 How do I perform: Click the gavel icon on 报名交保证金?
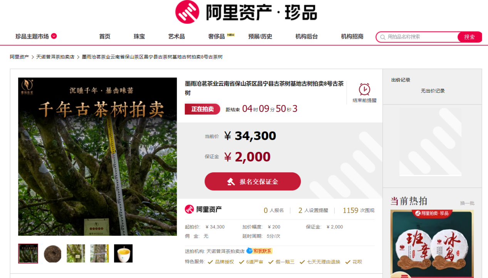coord(231,181)
